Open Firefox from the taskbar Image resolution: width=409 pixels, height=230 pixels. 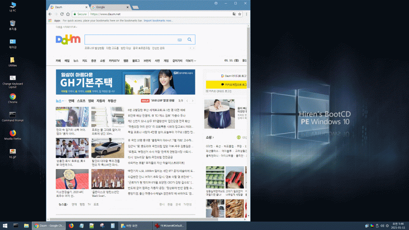(71, 225)
